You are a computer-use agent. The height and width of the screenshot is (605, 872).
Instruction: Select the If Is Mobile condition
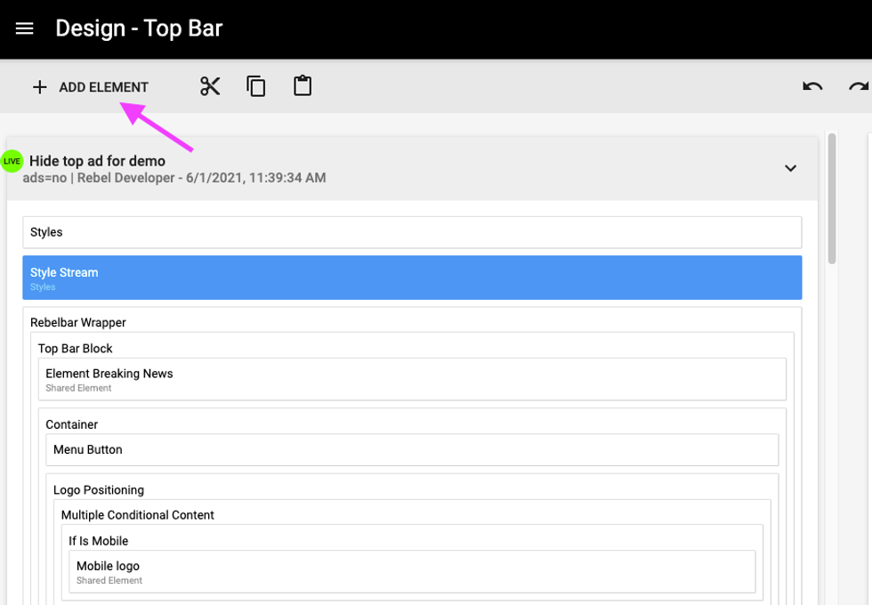click(99, 540)
